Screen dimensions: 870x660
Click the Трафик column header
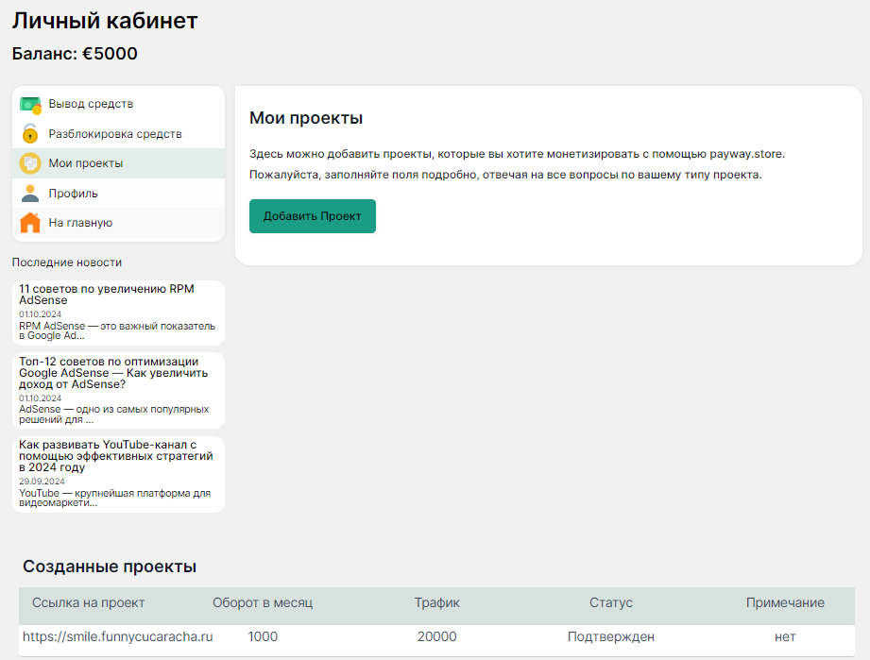(x=436, y=602)
